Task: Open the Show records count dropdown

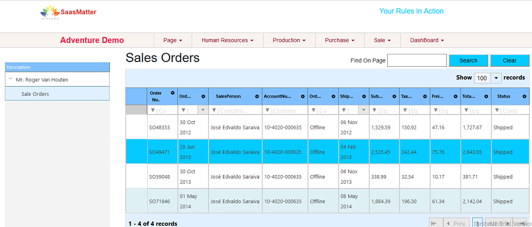Action: click(496, 77)
